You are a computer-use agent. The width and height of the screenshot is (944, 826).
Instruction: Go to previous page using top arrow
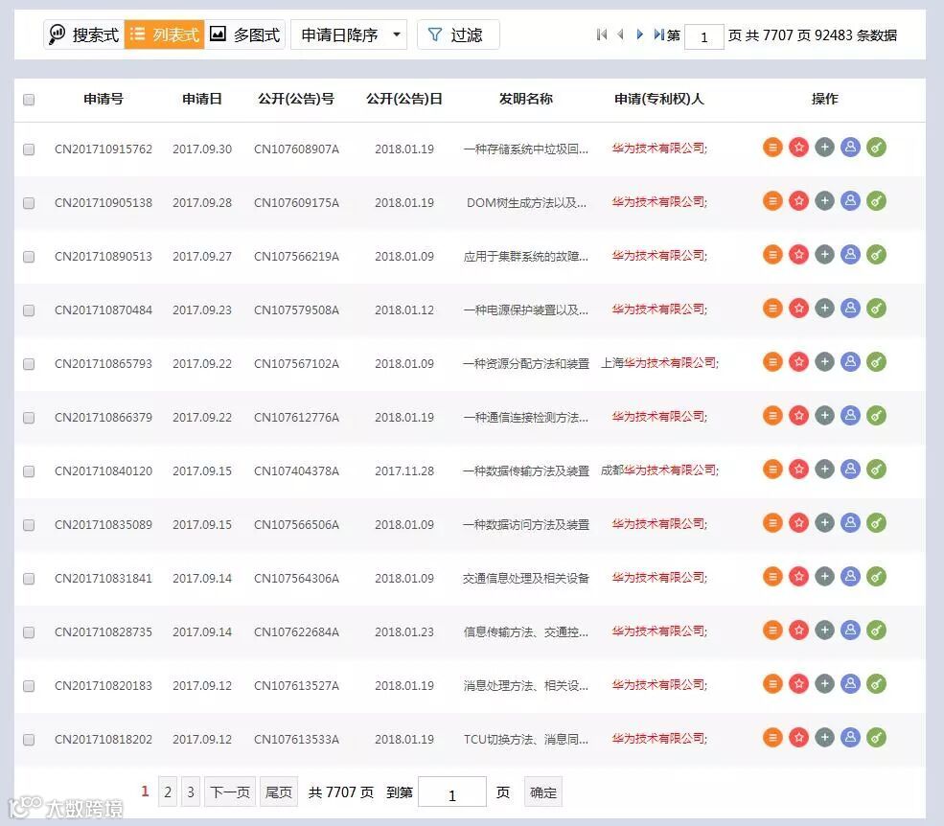(620, 34)
